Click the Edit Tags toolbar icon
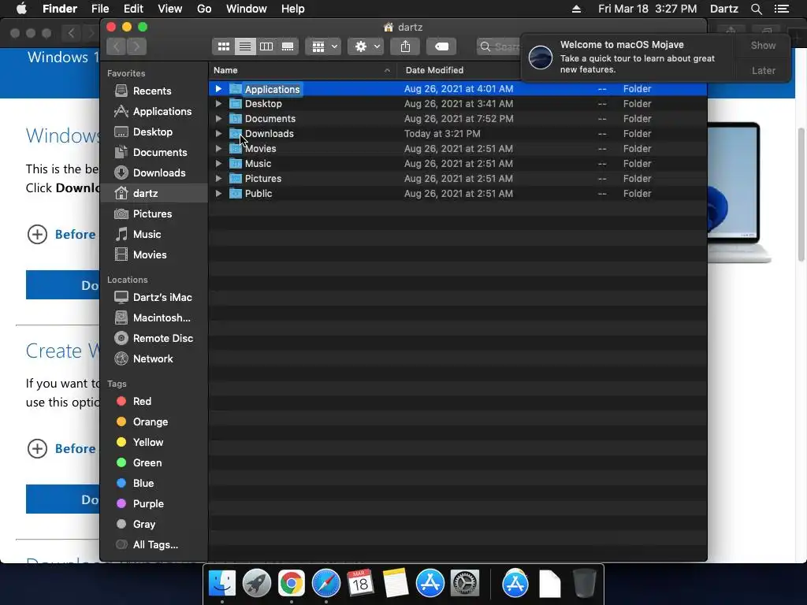Viewport: 807px width, 605px height. pos(441,46)
